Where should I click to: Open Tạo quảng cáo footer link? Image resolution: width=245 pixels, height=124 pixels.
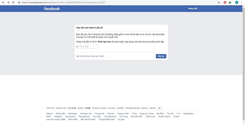click(110, 116)
